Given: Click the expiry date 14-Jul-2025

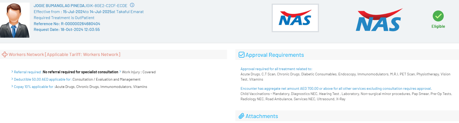Looking at the screenshot, I should point(101,12).
